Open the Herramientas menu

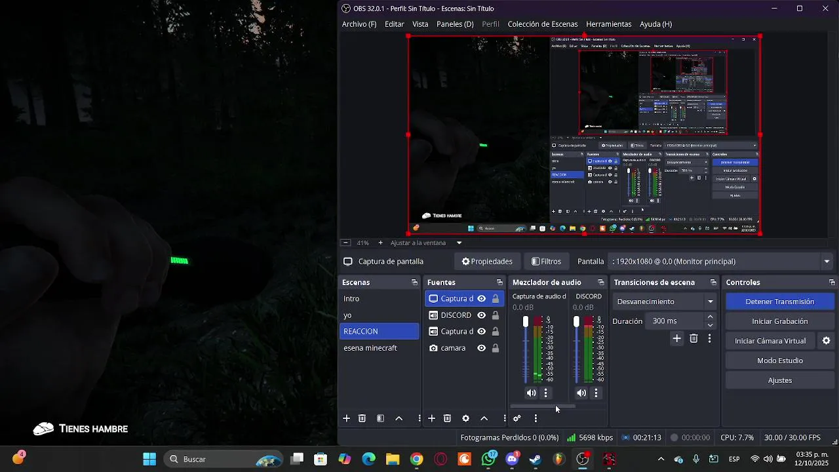[609, 24]
